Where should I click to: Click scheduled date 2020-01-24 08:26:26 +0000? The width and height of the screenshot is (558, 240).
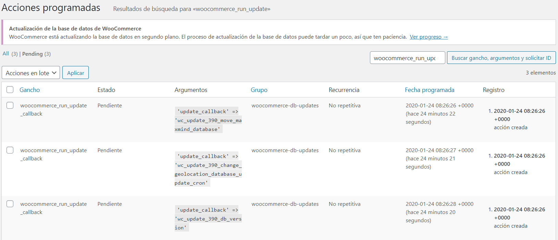tap(439, 106)
